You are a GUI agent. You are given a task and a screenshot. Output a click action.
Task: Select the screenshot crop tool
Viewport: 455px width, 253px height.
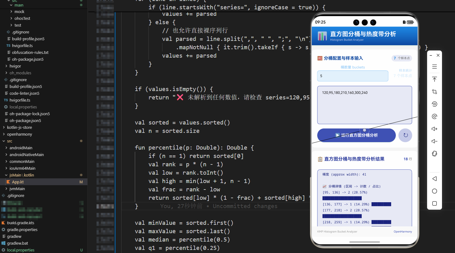click(434, 92)
